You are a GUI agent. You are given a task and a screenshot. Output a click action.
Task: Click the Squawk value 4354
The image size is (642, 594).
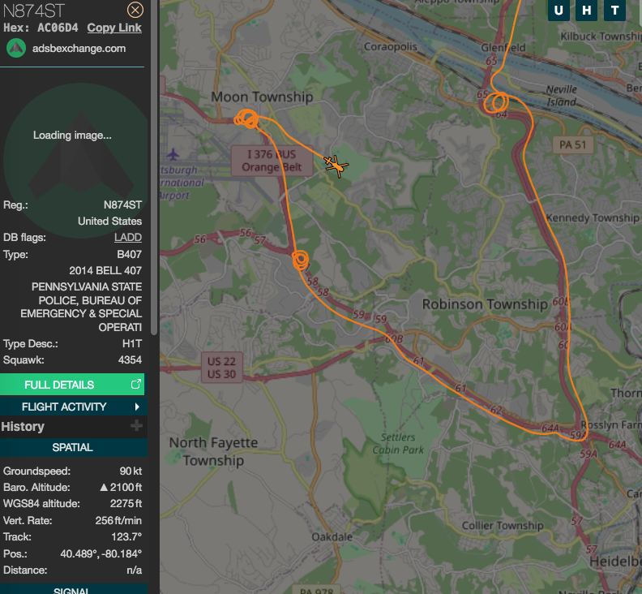click(x=130, y=360)
